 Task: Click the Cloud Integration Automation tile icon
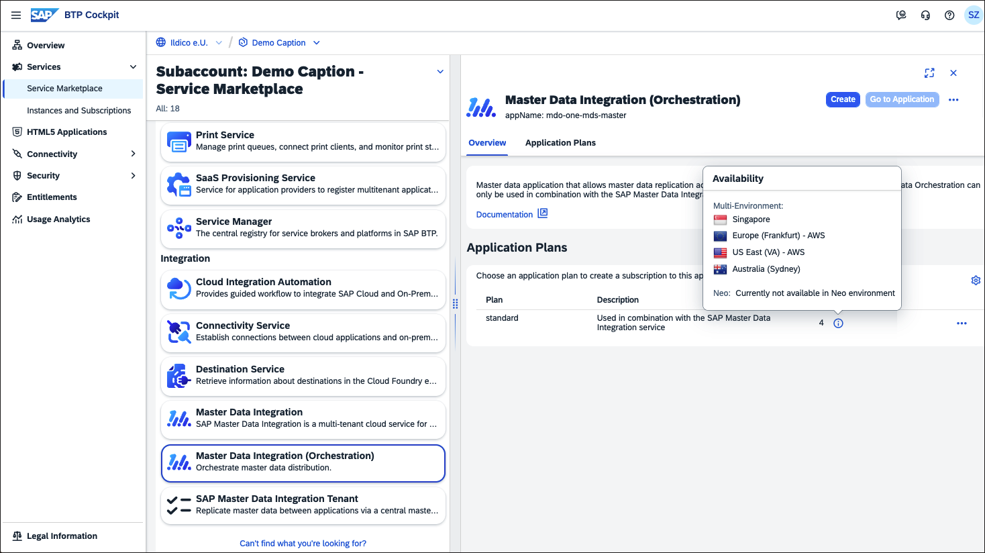(x=179, y=289)
